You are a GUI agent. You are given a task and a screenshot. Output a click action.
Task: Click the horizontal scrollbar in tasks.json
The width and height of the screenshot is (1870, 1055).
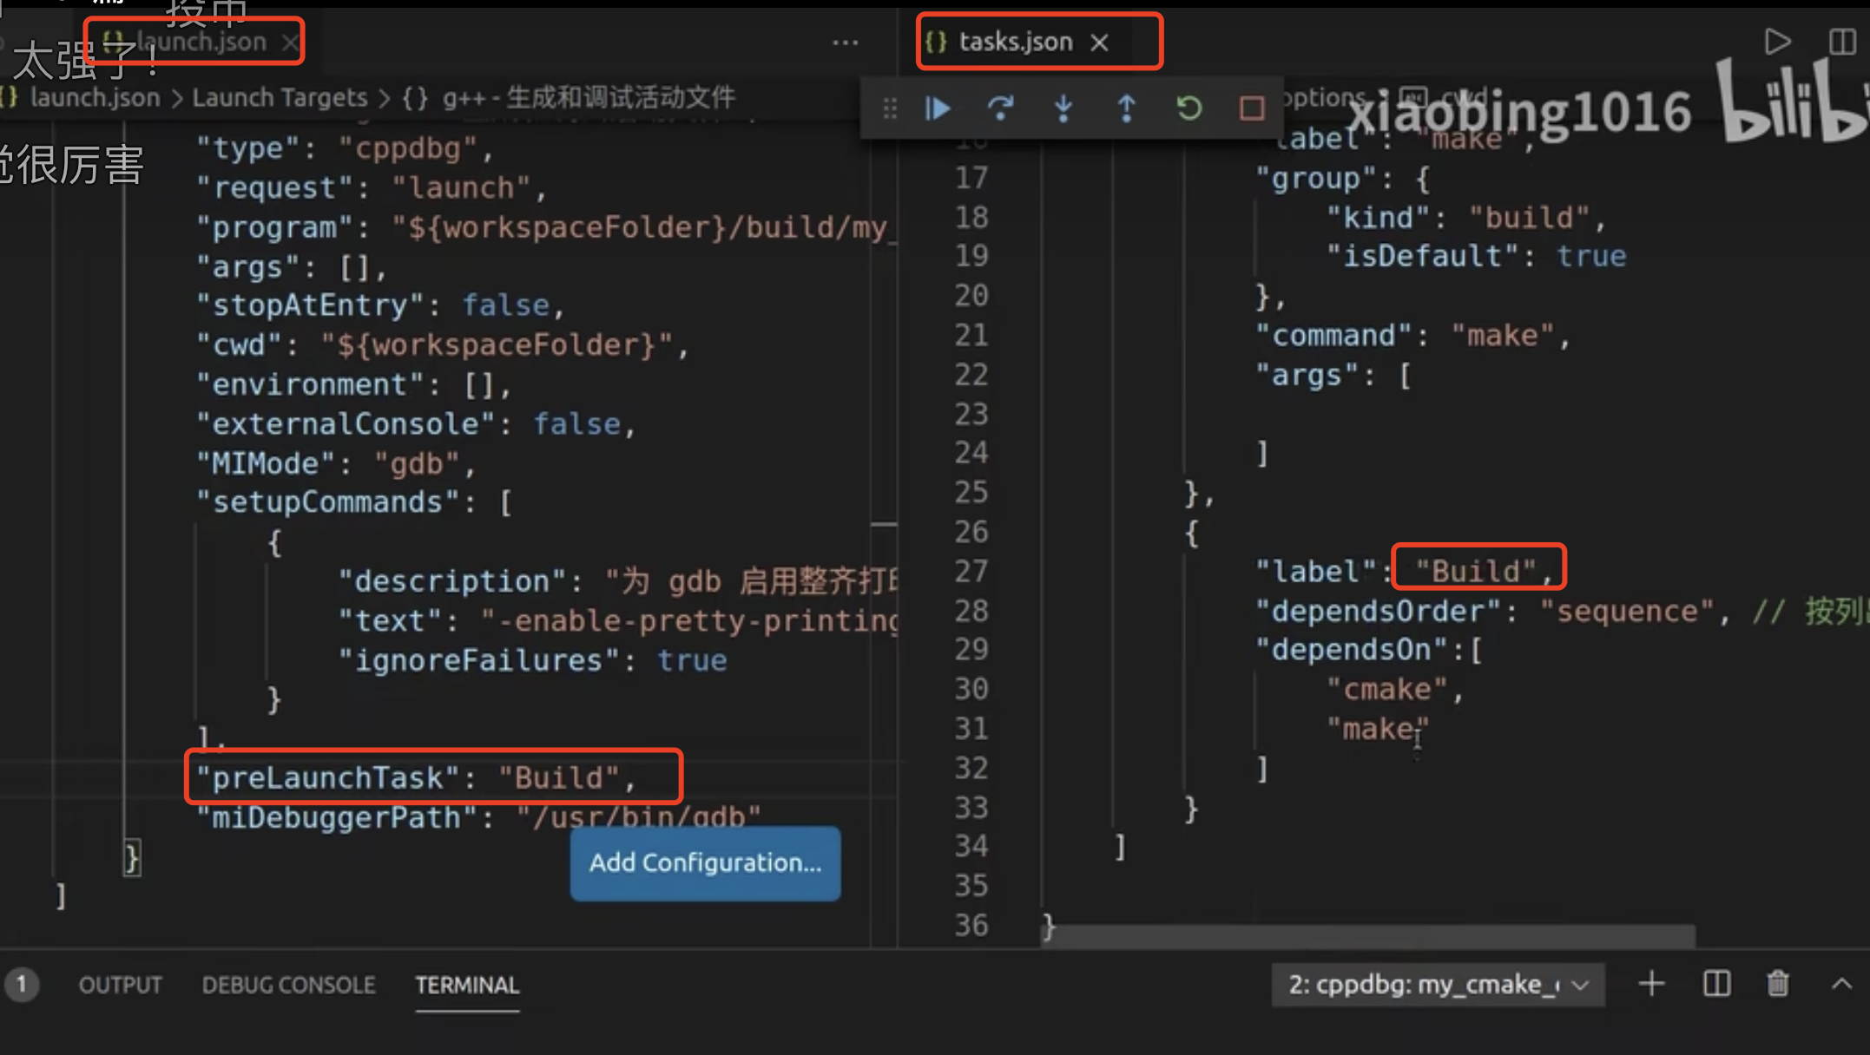click(1369, 936)
